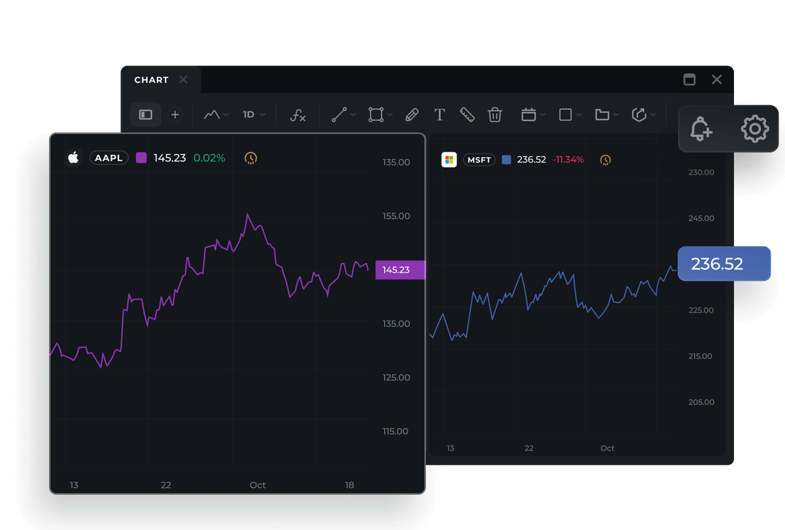785x530 pixels.
Task: Click 230.00 on the MSFT price axis
Action: click(x=701, y=173)
